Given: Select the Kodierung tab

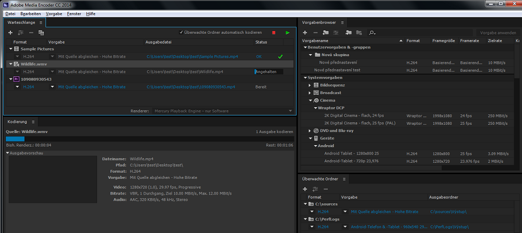Looking at the screenshot, I should [17, 122].
